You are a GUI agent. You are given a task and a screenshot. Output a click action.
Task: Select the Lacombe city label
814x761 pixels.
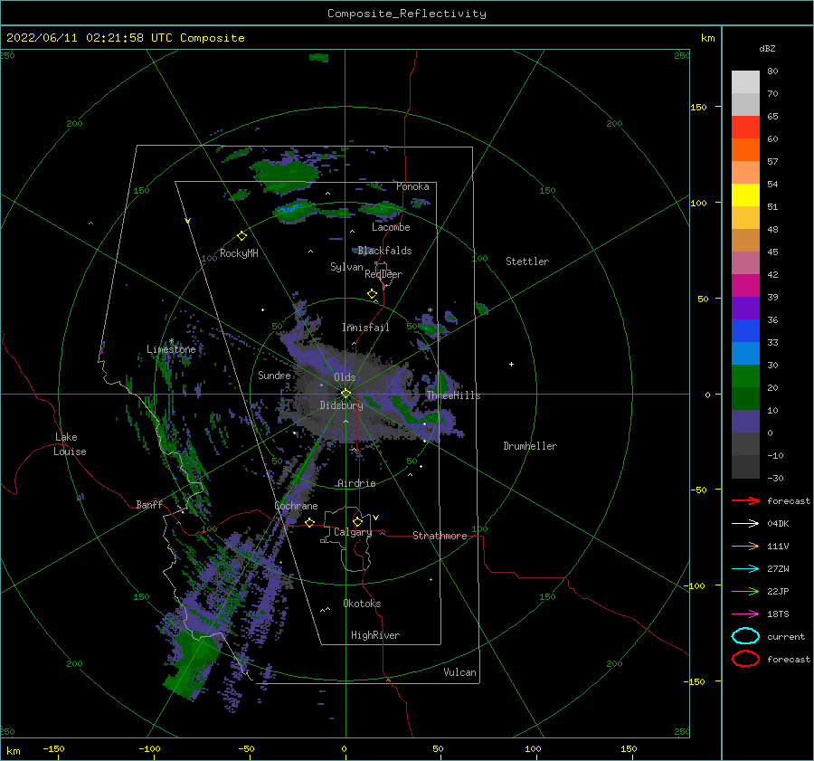pyautogui.click(x=391, y=227)
